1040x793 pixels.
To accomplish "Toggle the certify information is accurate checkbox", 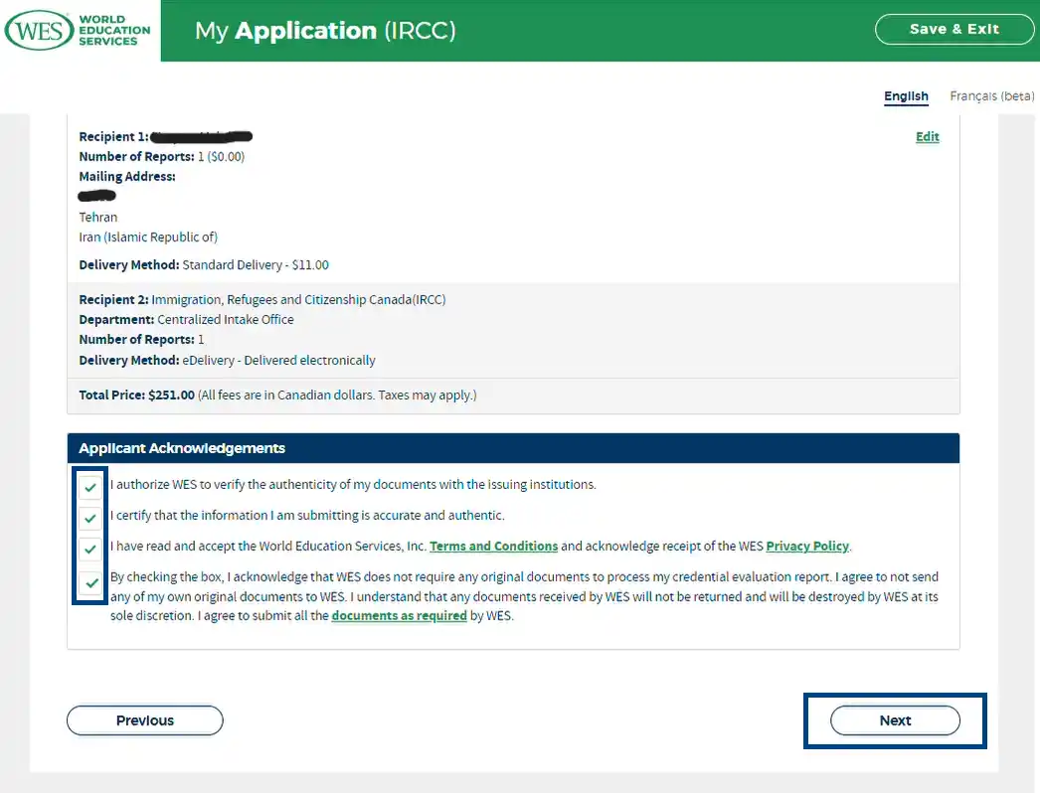I will click(x=90, y=518).
